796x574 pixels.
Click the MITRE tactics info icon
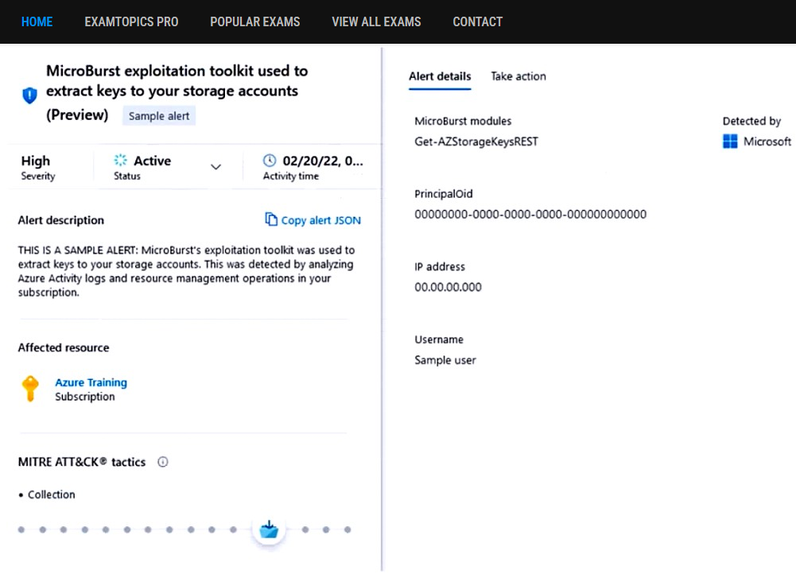pyautogui.click(x=162, y=462)
